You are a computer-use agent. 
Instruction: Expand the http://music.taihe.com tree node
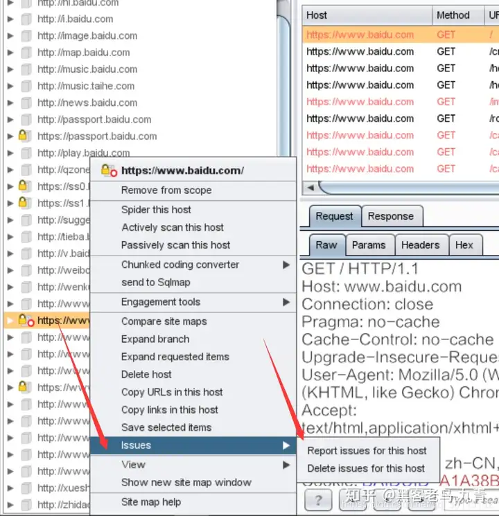(x=10, y=86)
